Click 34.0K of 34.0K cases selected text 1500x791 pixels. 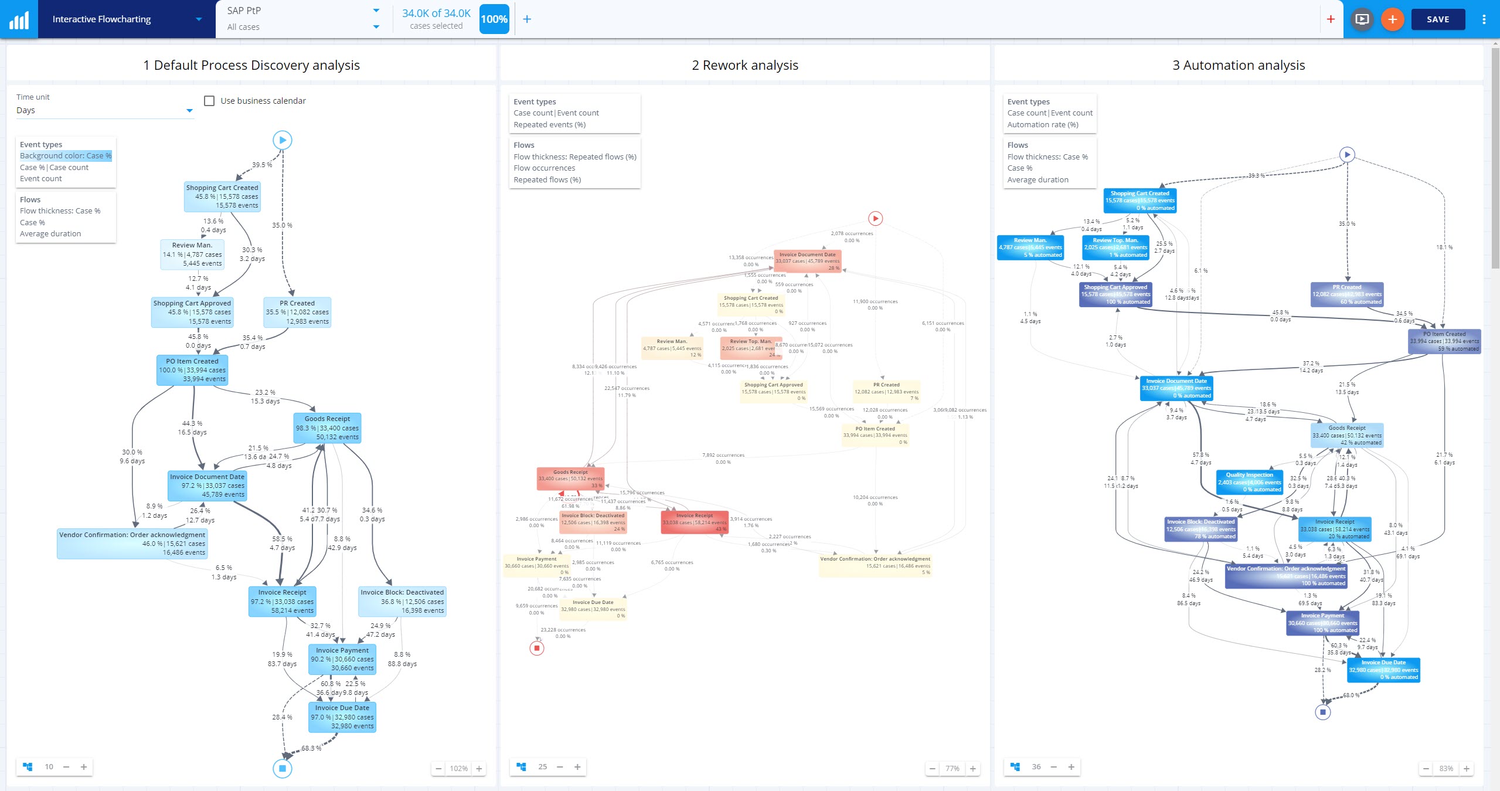[436, 19]
